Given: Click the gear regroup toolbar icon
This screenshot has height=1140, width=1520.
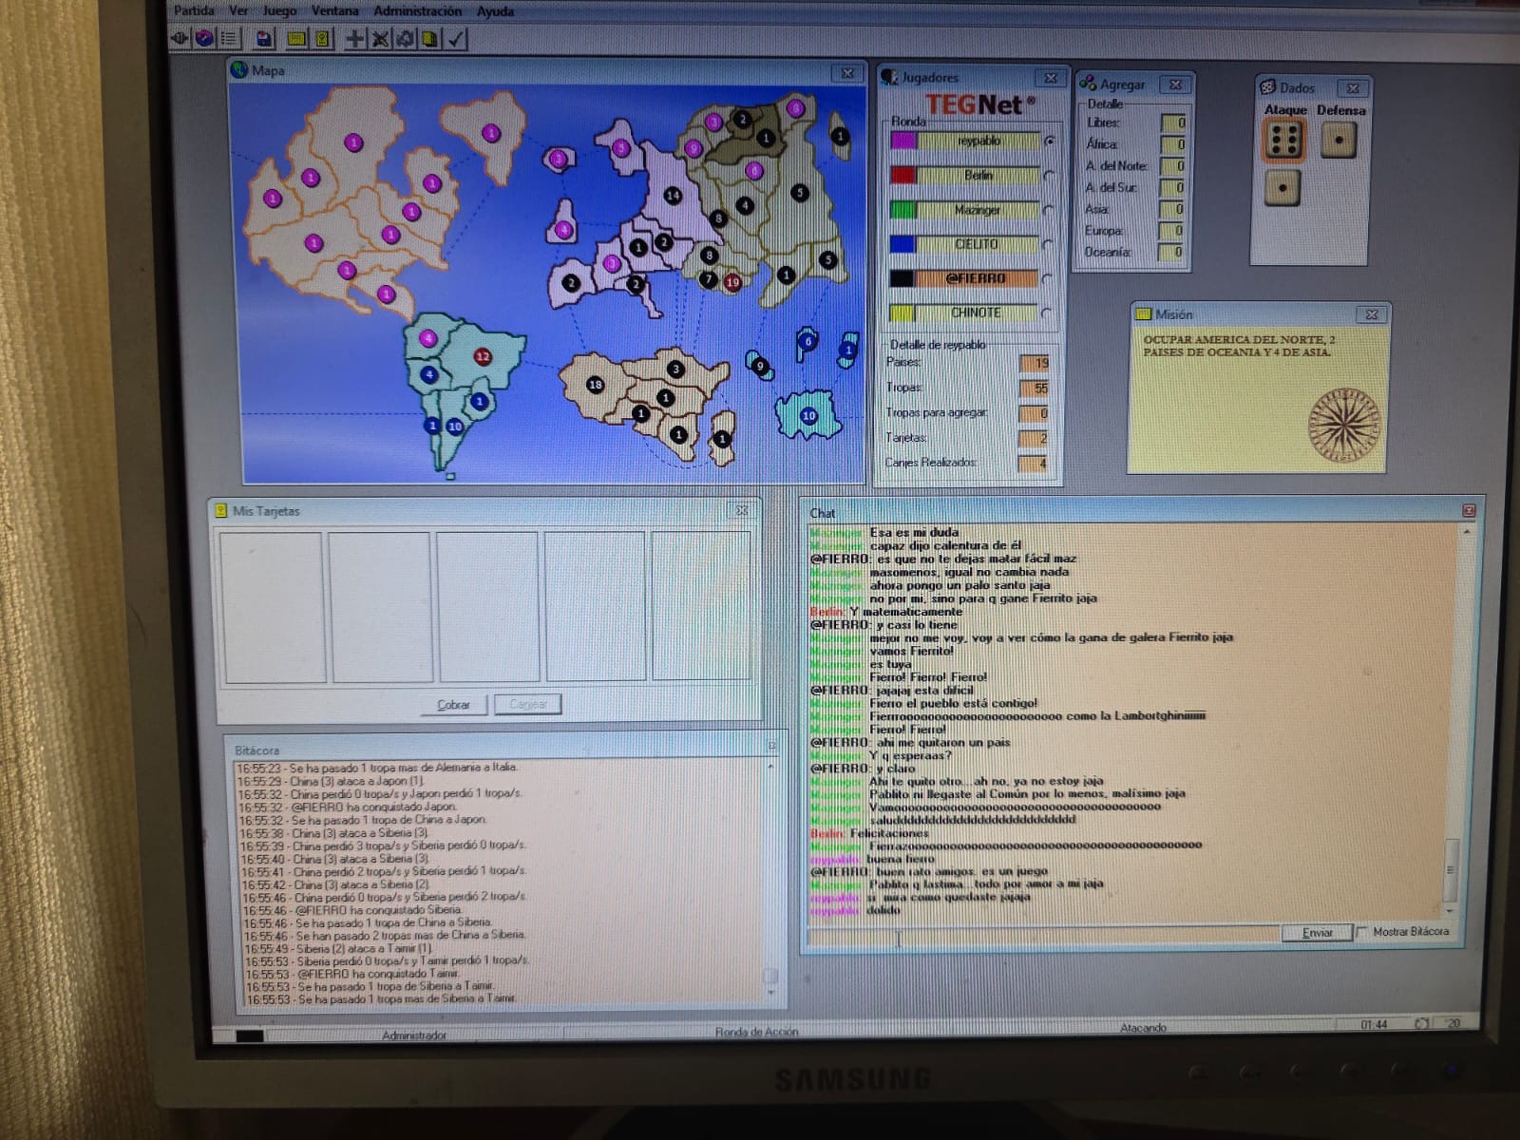Looking at the screenshot, I should point(405,39).
